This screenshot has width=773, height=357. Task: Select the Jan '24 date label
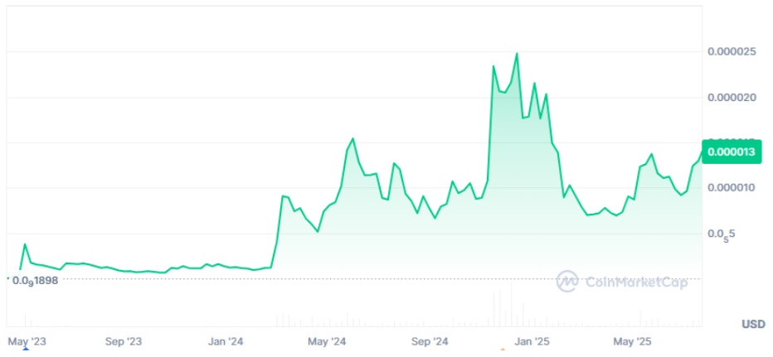click(226, 340)
